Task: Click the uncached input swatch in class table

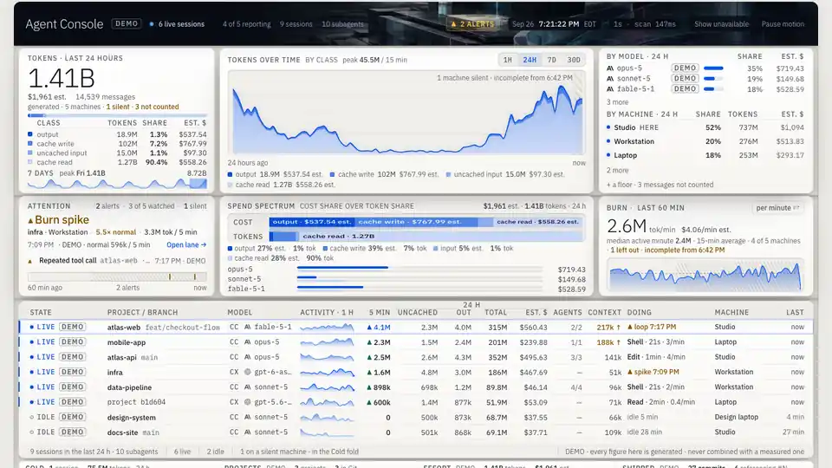Action: point(30,153)
